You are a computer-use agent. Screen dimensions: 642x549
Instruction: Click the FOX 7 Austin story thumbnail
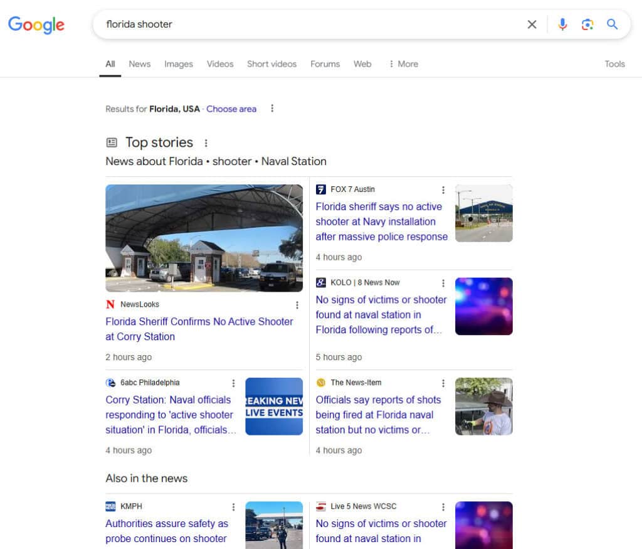point(484,213)
